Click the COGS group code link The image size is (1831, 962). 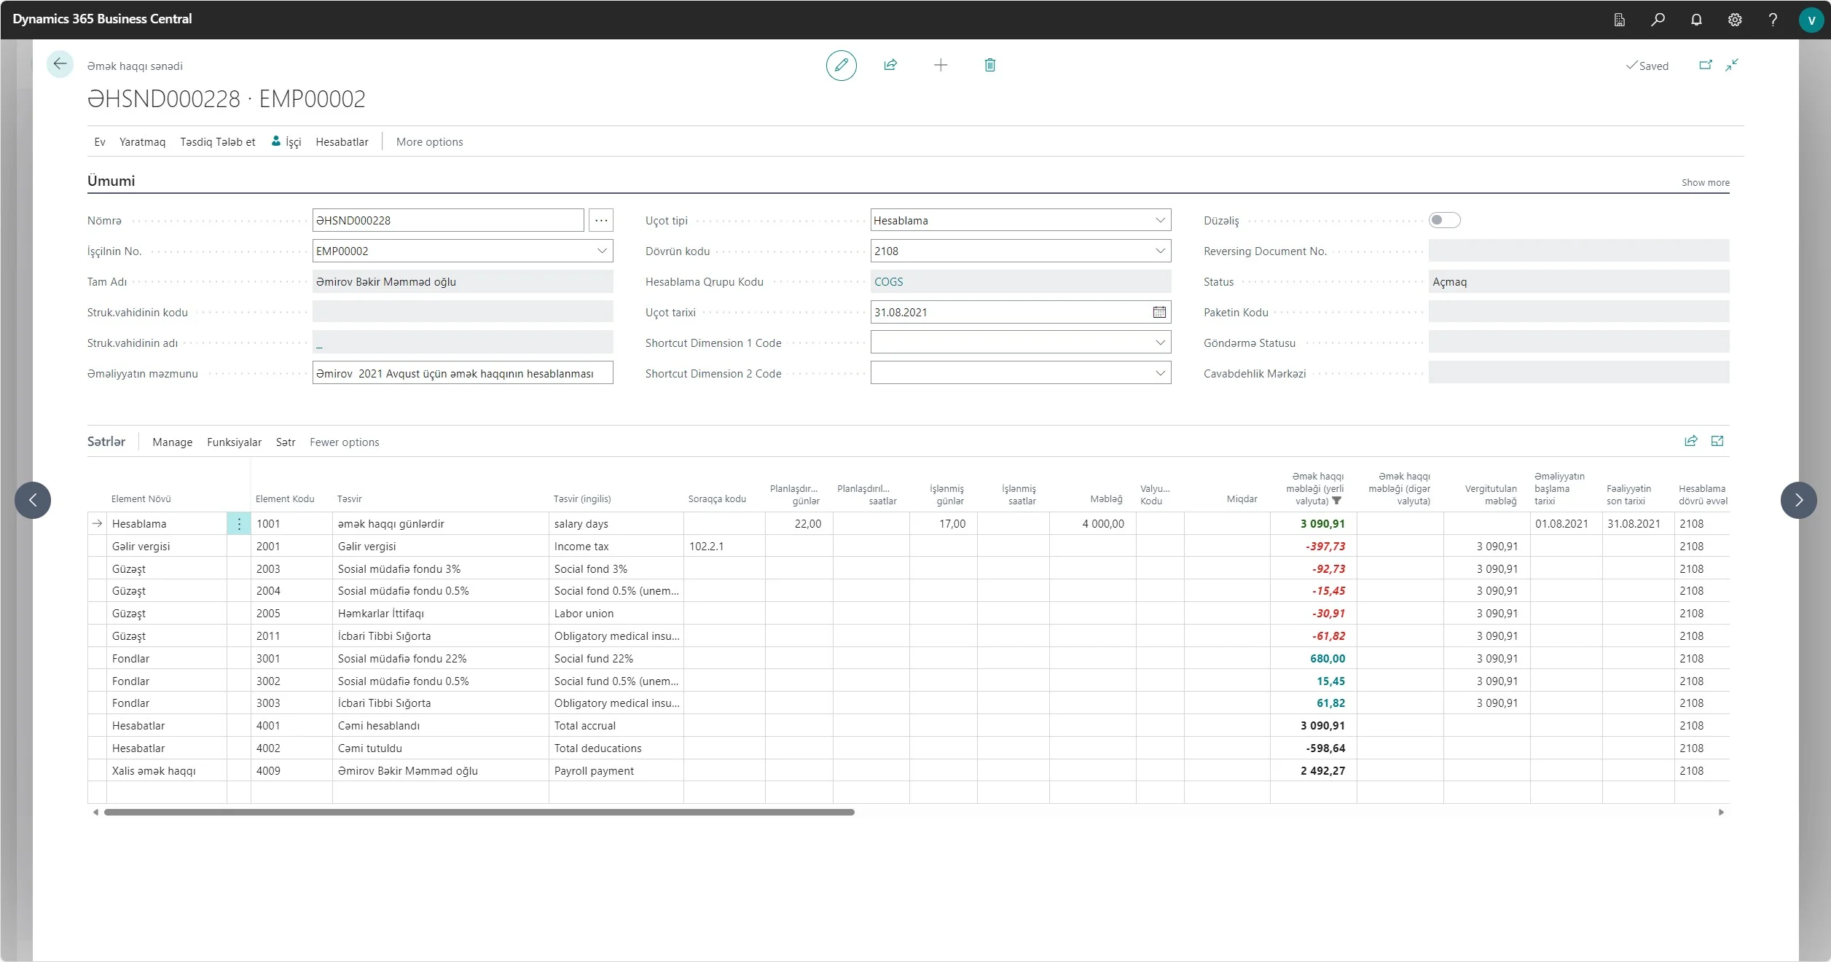pos(888,281)
